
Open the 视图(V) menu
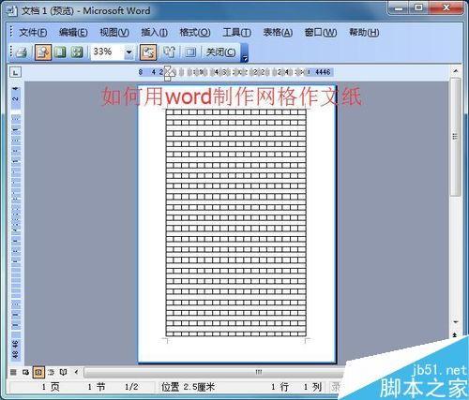click(114, 32)
